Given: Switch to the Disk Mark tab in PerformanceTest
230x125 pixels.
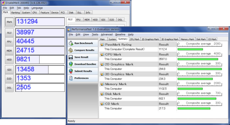Looking at the screenshot, I should 201,39.
